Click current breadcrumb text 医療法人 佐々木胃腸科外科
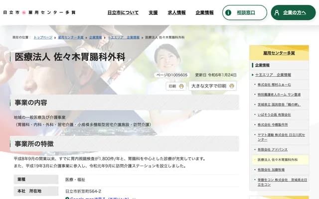This screenshot has width=319, height=199. pos(165,37)
